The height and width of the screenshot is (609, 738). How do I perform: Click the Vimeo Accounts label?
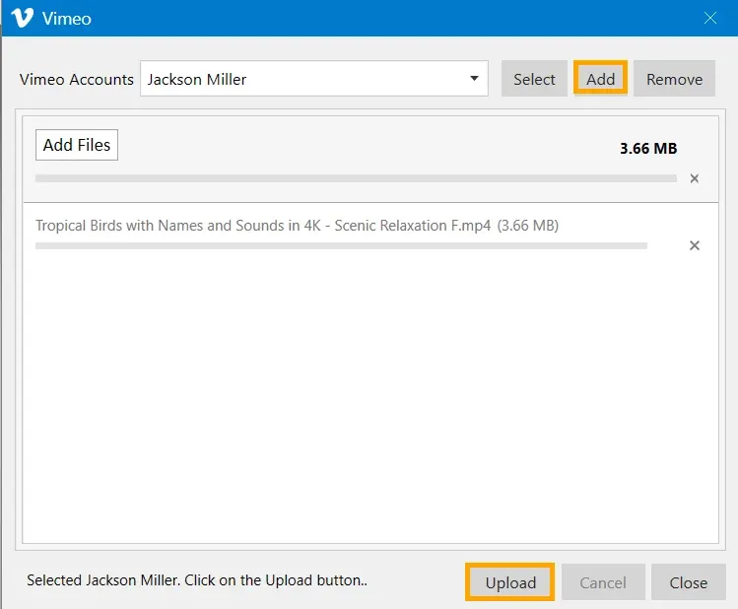[x=77, y=79]
